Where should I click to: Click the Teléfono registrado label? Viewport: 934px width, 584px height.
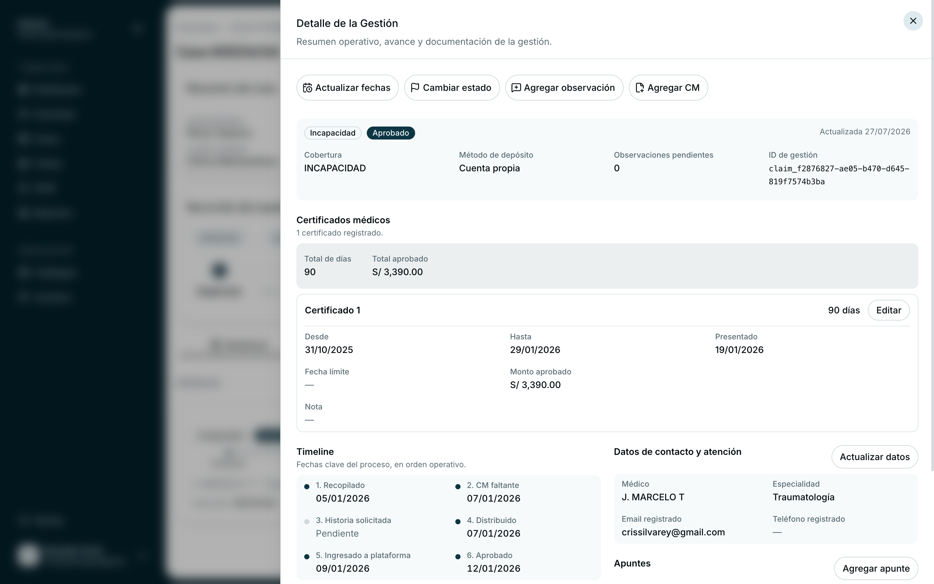point(808,519)
